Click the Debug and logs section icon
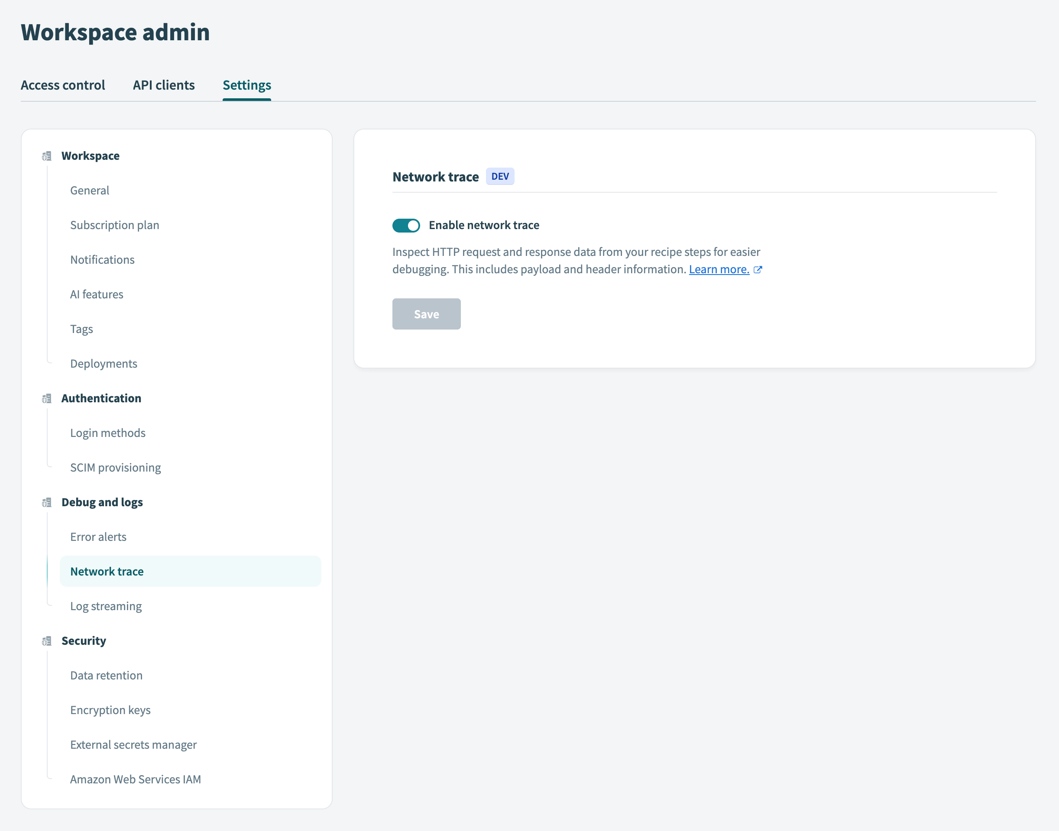 coord(46,503)
